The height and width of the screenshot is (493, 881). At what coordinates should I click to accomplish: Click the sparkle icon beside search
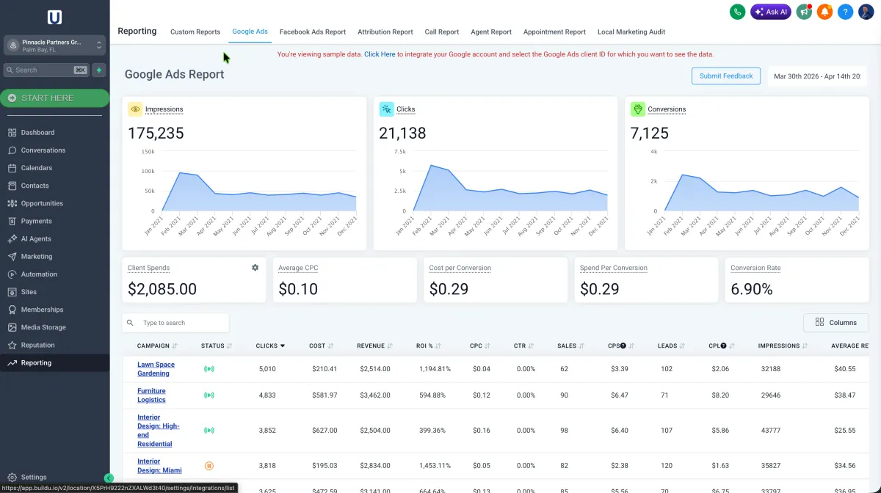(x=99, y=70)
